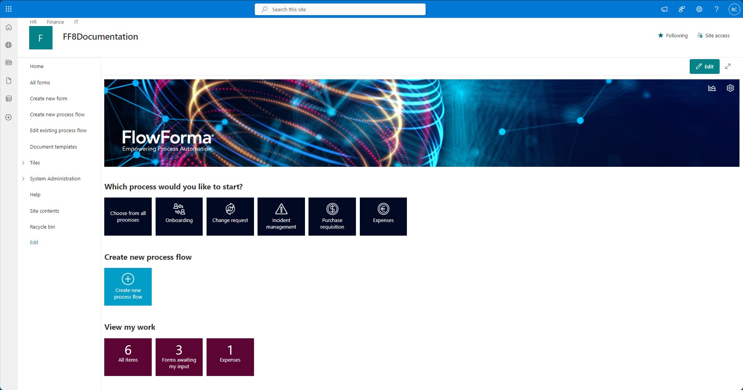Viewport: 743px width, 390px height.
Task: Open System Administration navigation item
Action: coord(55,179)
